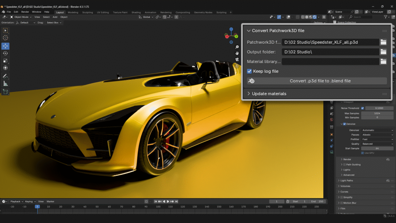Uncheck the Keep log file checkbox
396x223 pixels.
click(x=249, y=71)
